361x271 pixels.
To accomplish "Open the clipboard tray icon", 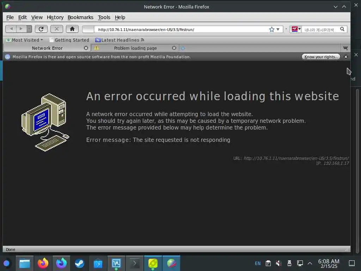I will pyautogui.click(x=268, y=263).
